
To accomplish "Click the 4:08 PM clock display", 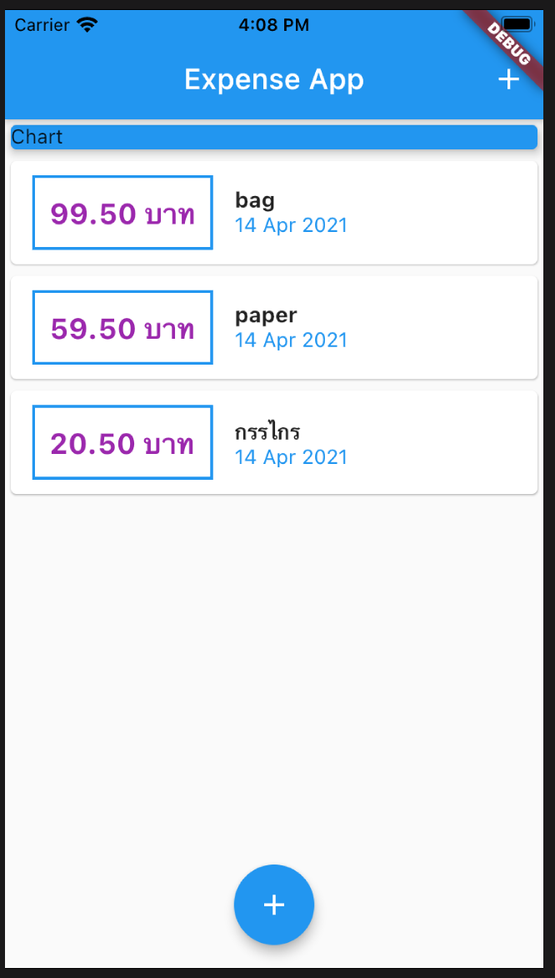I will pyautogui.click(x=274, y=23).
